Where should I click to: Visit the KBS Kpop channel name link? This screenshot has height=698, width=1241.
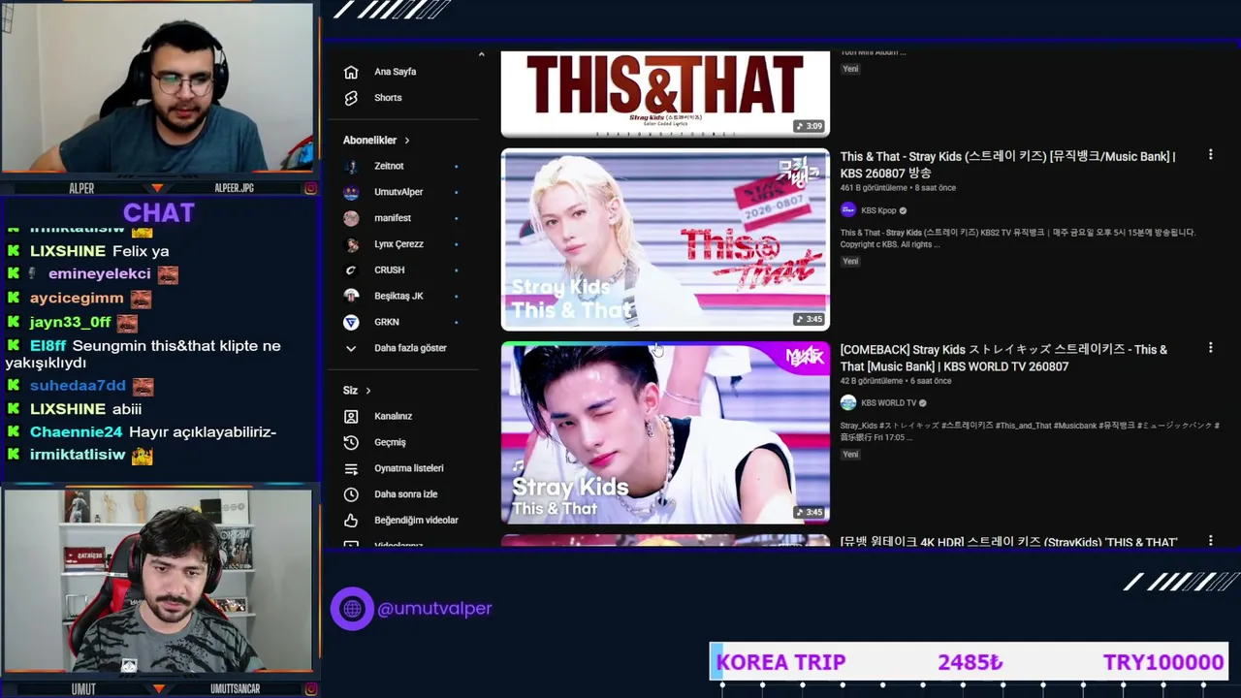[x=878, y=210]
